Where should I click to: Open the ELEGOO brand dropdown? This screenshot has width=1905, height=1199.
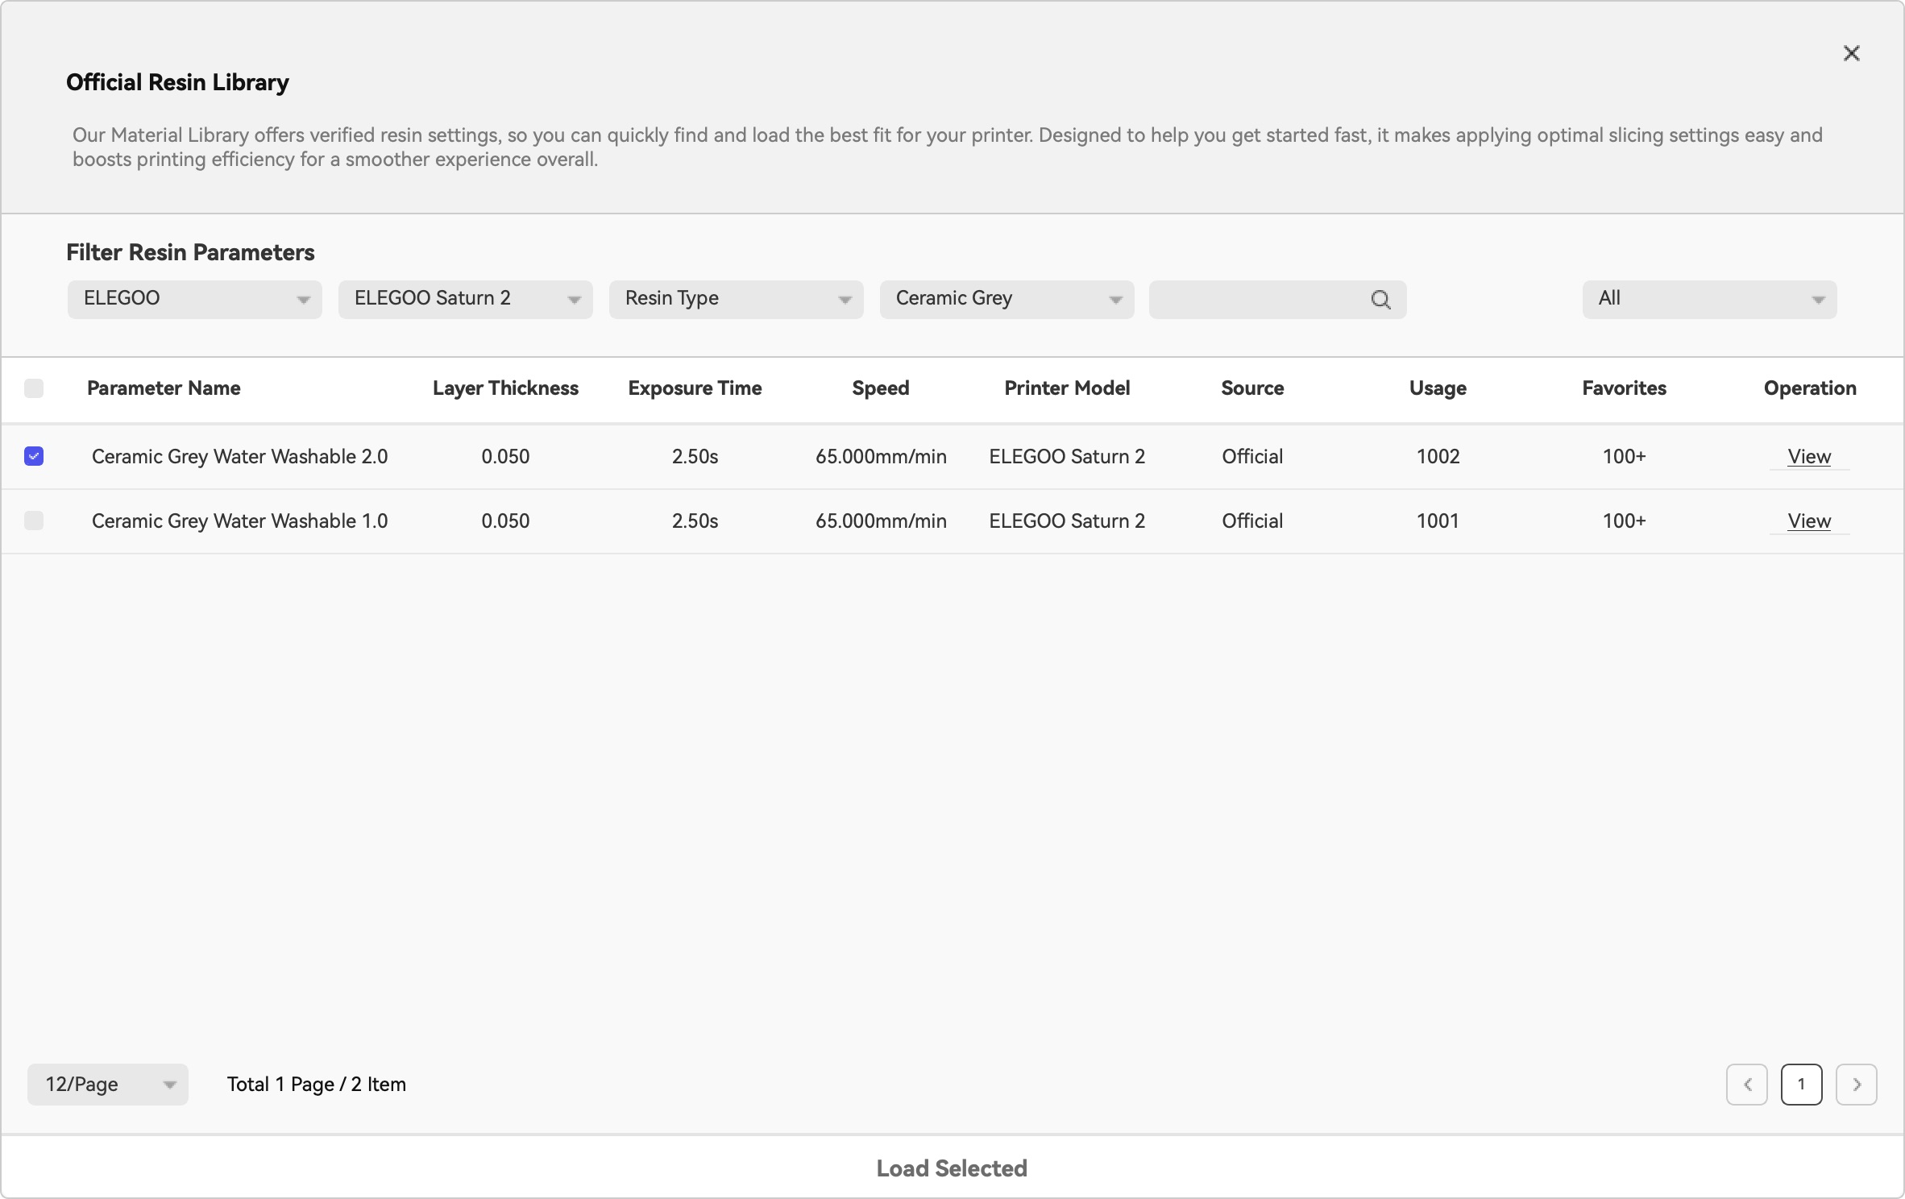(194, 300)
